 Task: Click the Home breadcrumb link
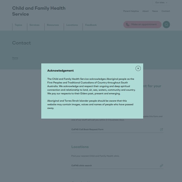pos(15,58)
